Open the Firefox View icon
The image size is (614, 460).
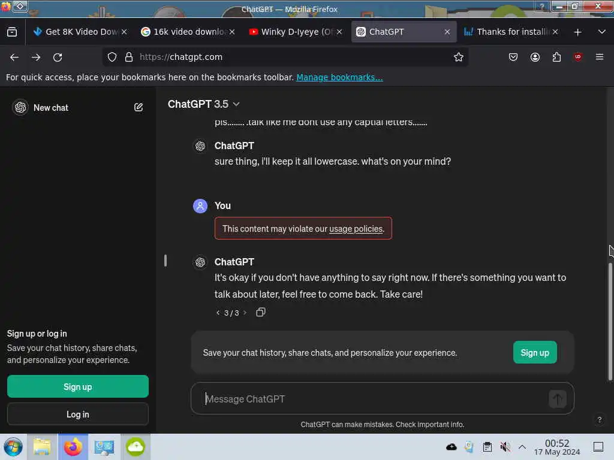(x=12, y=32)
